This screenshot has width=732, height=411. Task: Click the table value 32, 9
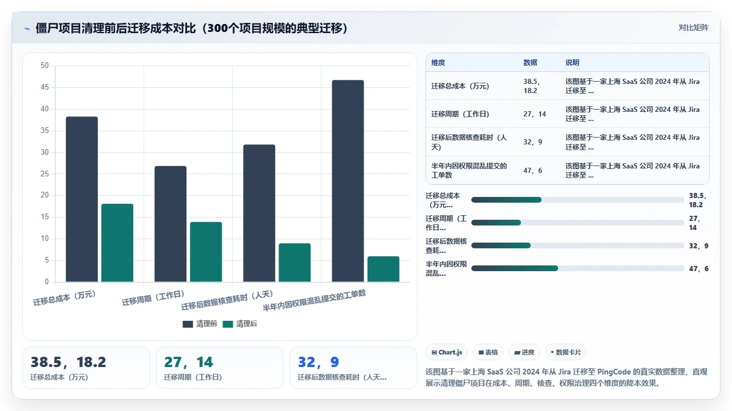[533, 142]
